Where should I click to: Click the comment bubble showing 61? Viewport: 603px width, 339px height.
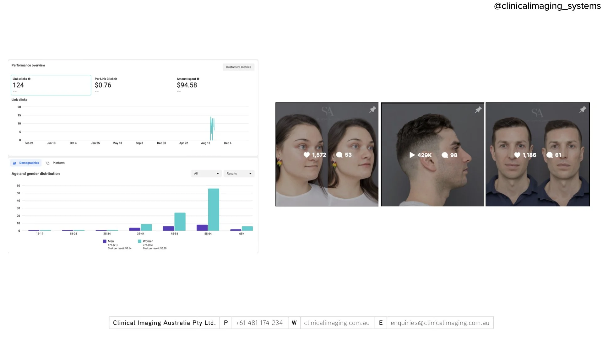(x=549, y=155)
